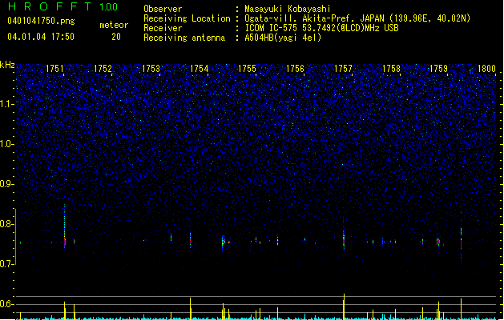Click the 1754 time marker

[199, 69]
